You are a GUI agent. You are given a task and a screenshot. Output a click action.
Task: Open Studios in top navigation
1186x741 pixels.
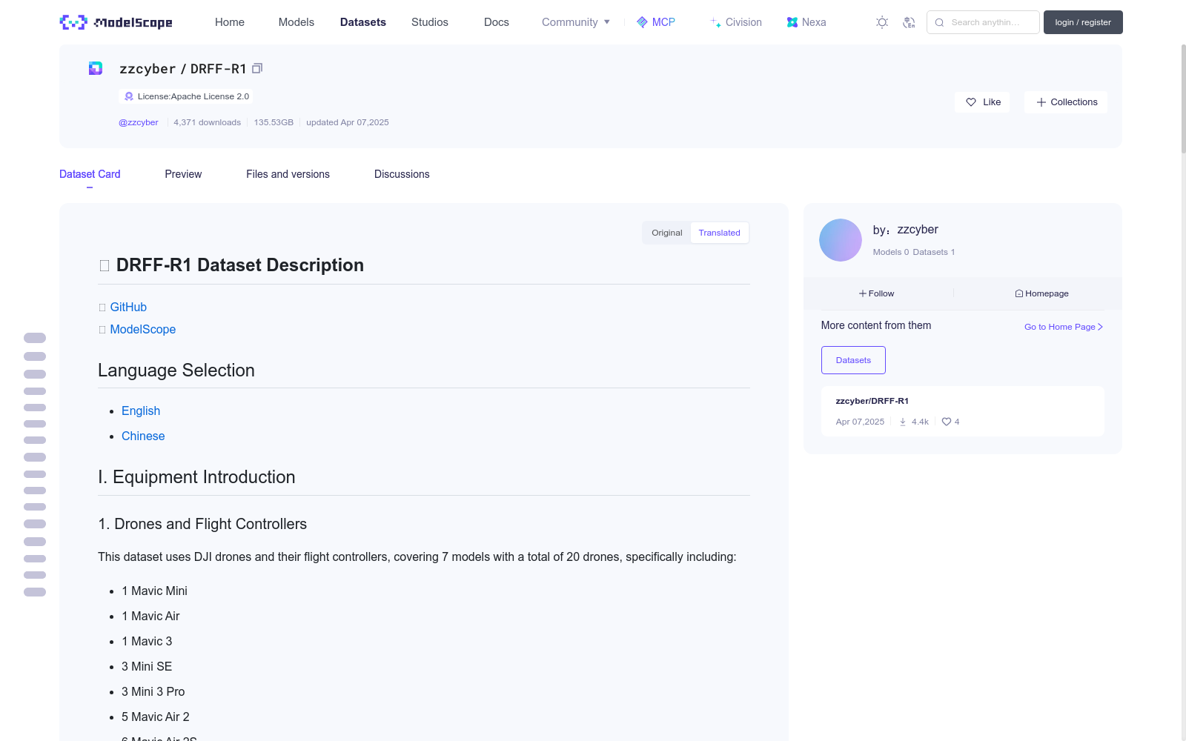[x=430, y=22]
